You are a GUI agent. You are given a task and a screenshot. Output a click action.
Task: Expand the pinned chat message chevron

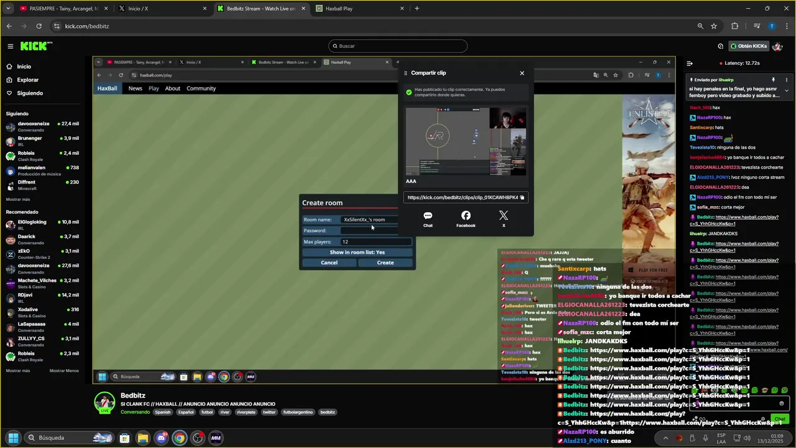pos(786,91)
